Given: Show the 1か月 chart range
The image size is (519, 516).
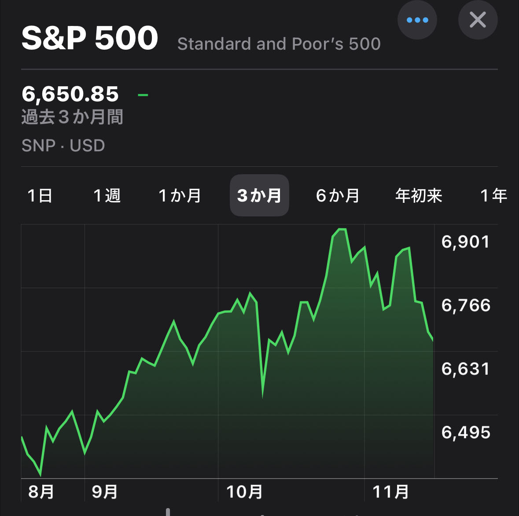Looking at the screenshot, I should pyautogui.click(x=180, y=195).
